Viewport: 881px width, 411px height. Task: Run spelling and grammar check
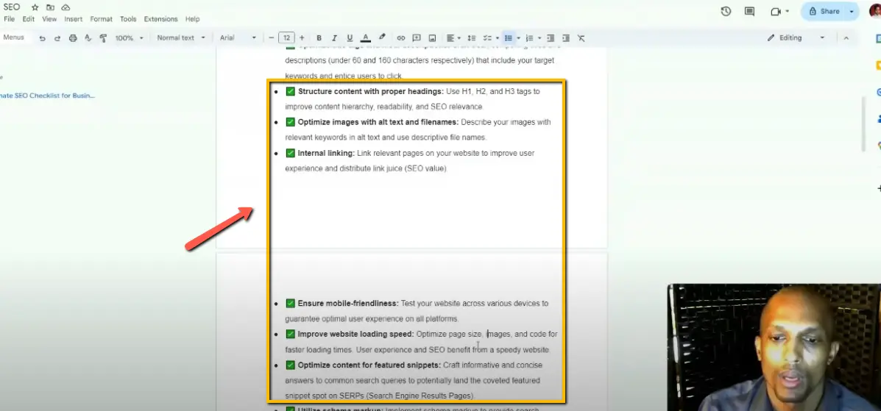coord(88,38)
